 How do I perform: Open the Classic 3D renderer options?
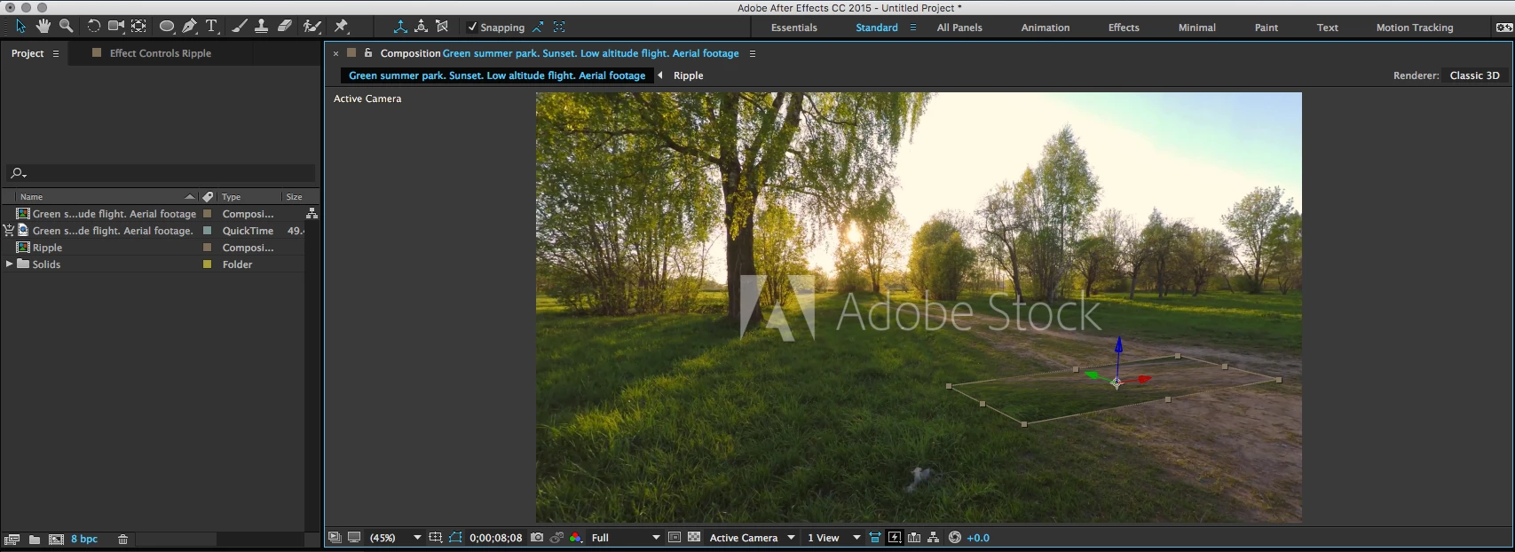click(x=1474, y=75)
